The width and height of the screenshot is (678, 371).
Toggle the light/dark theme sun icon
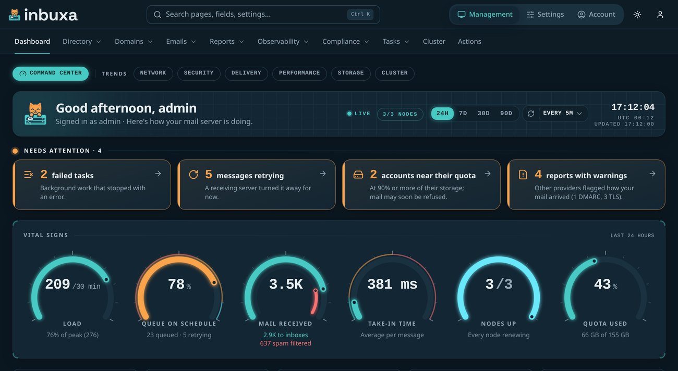pyautogui.click(x=637, y=15)
